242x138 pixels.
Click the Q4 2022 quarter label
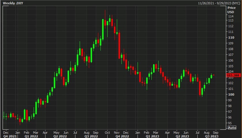point(122,136)
